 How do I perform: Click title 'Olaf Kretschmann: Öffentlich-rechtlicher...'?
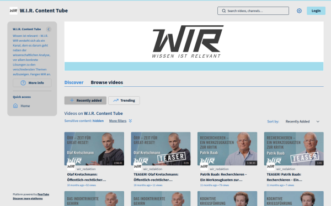87,177
